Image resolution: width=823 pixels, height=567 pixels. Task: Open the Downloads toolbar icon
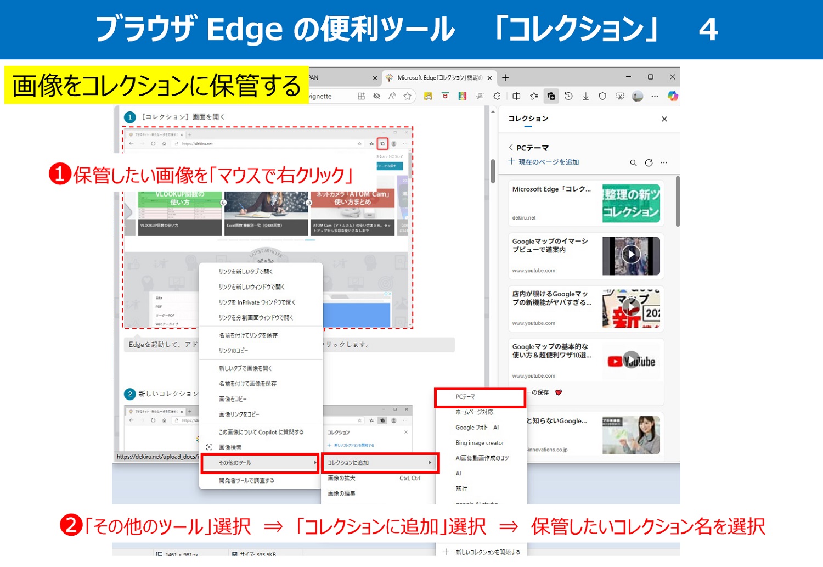coord(585,96)
